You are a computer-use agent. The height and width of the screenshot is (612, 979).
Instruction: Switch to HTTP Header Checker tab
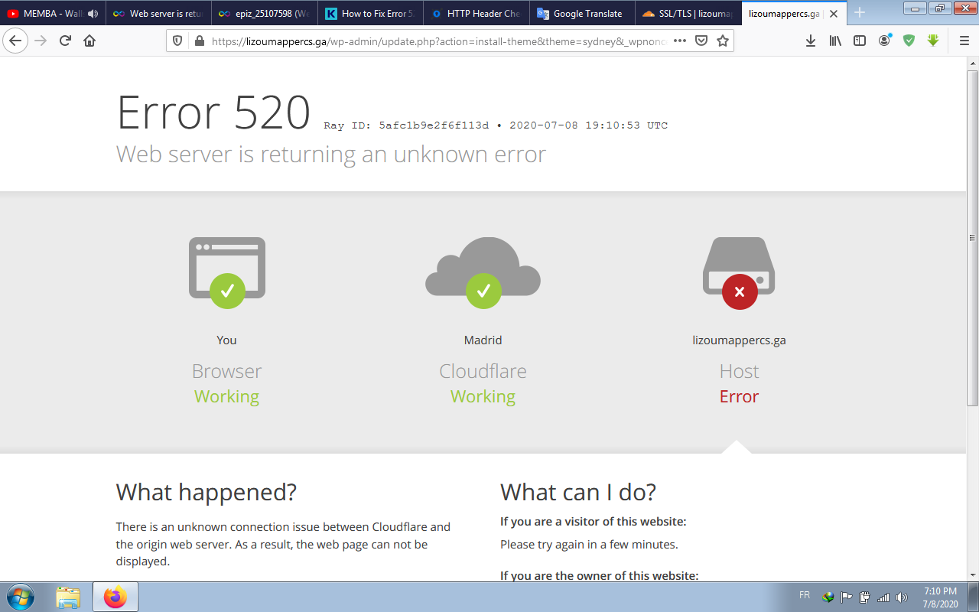(476, 14)
